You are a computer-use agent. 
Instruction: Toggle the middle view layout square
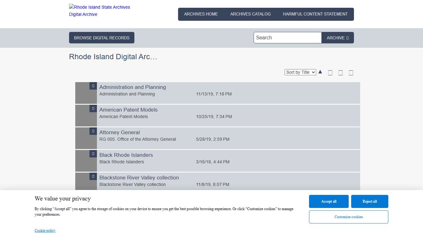(x=340, y=73)
